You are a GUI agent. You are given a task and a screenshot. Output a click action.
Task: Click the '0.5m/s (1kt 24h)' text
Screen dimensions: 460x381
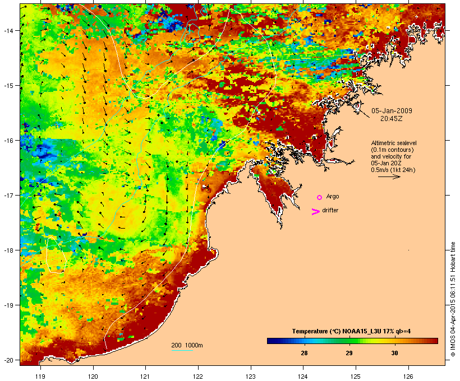pos(393,170)
